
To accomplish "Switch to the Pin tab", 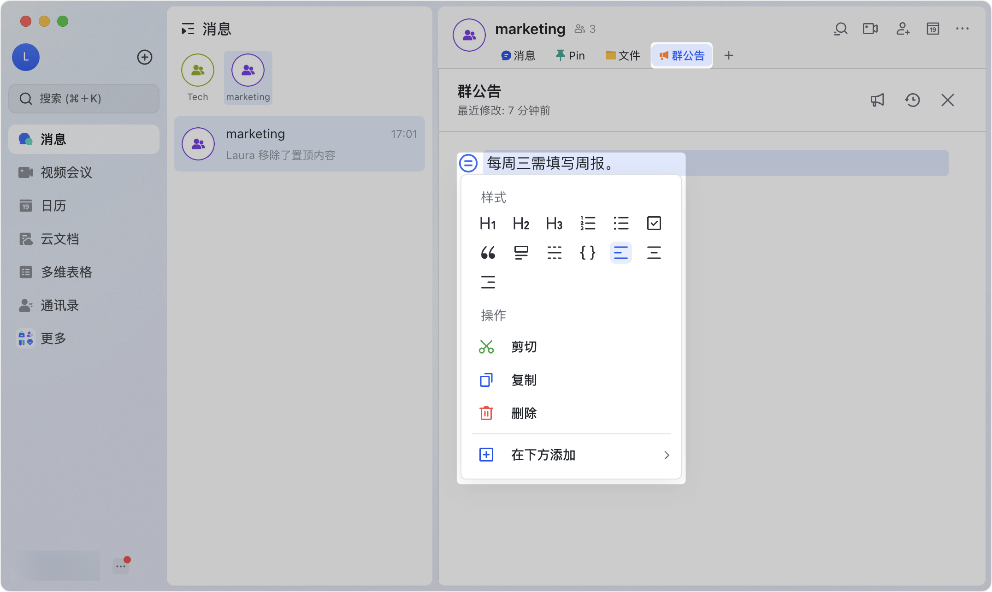I will (x=570, y=56).
